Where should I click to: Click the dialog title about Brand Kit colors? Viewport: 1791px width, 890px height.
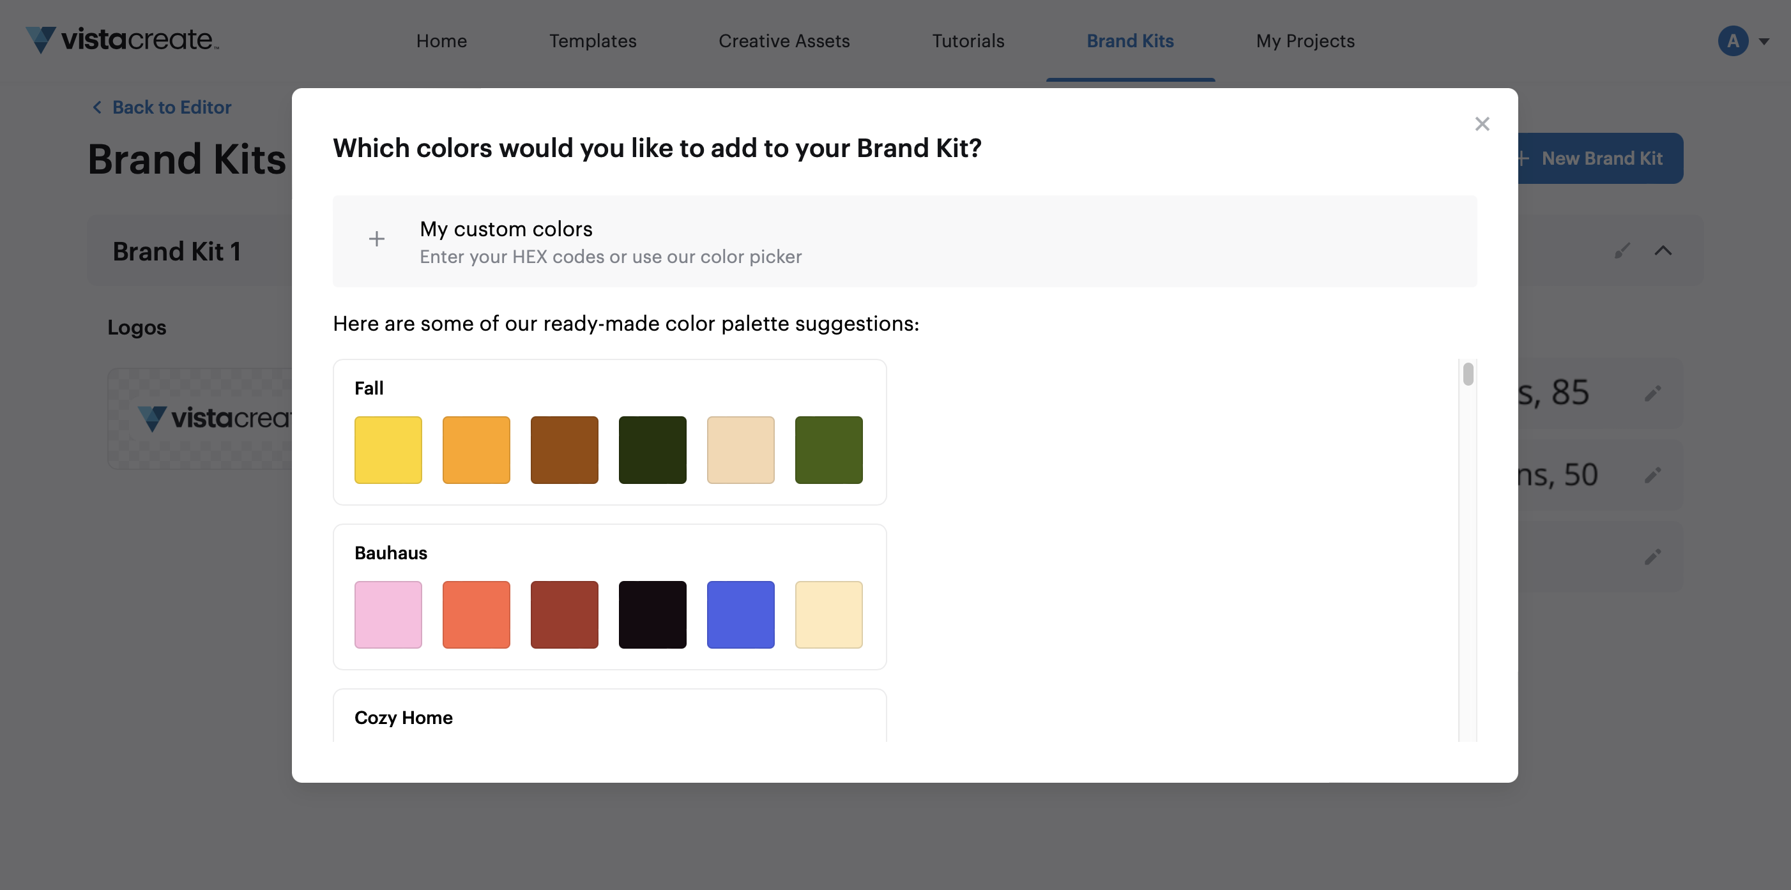tap(657, 148)
